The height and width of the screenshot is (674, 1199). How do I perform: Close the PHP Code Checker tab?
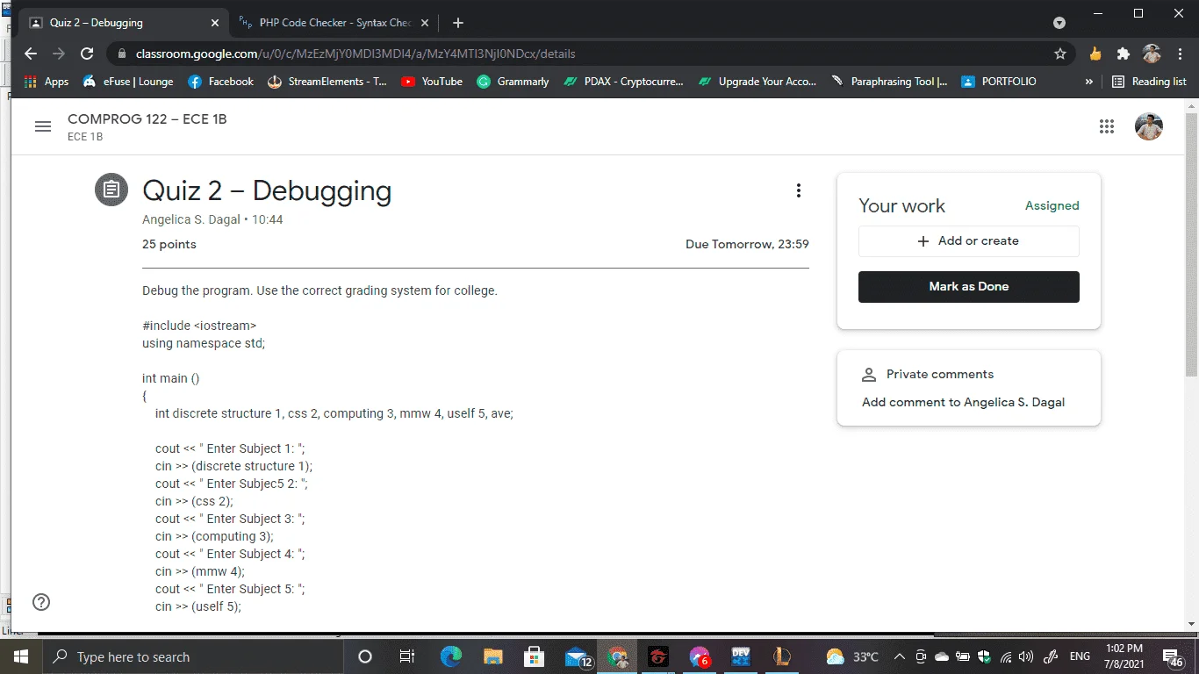(x=425, y=23)
